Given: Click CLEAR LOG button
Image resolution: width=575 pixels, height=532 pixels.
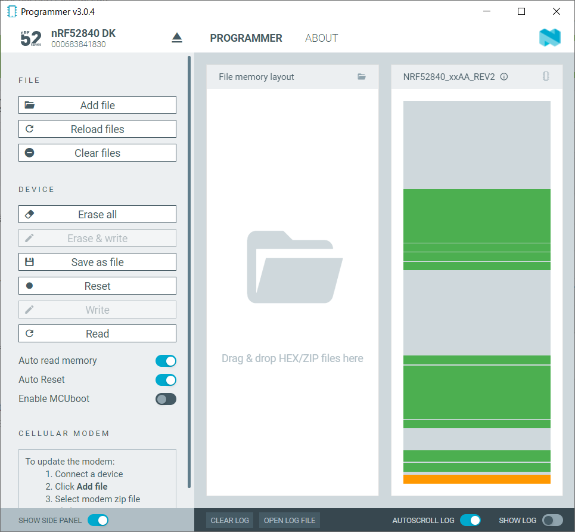Looking at the screenshot, I should 229,520.
